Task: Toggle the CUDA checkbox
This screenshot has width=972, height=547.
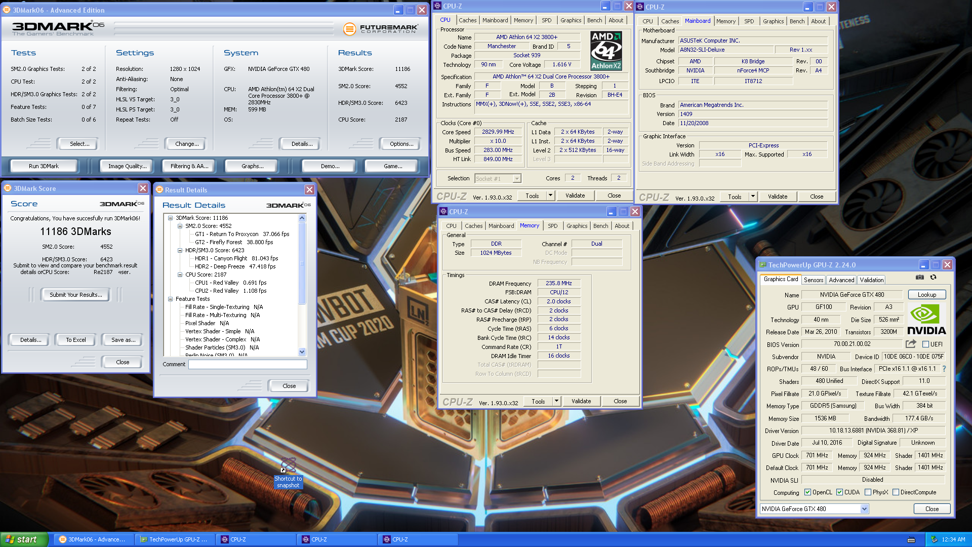Action: point(839,492)
